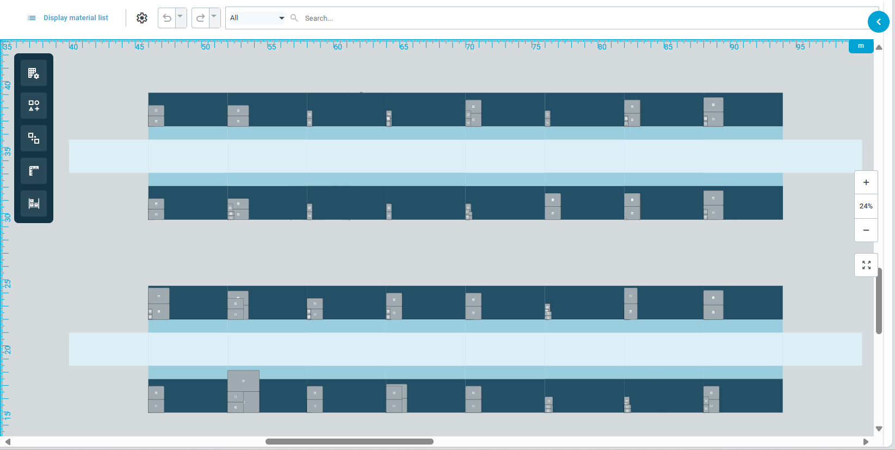
Task: Activate the ruler measurement tool
Action: 34,171
